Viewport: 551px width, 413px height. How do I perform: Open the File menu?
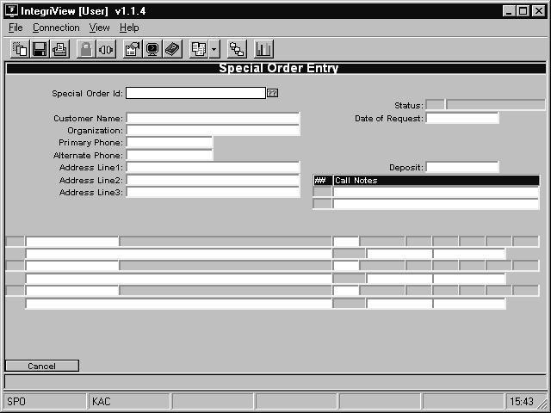click(x=15, y=28)
